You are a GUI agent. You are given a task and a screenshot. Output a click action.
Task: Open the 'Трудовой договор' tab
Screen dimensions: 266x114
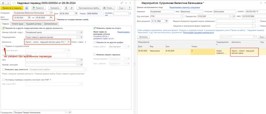point(32,24)
